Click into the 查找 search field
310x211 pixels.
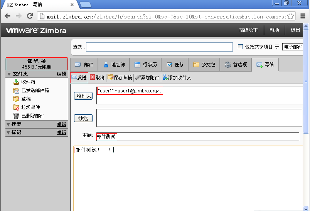pyautogui.click(x=159, y=47)
